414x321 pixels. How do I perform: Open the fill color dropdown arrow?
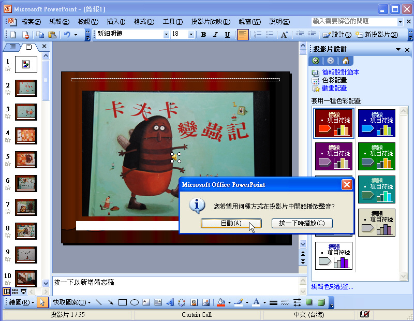(229, 302)
